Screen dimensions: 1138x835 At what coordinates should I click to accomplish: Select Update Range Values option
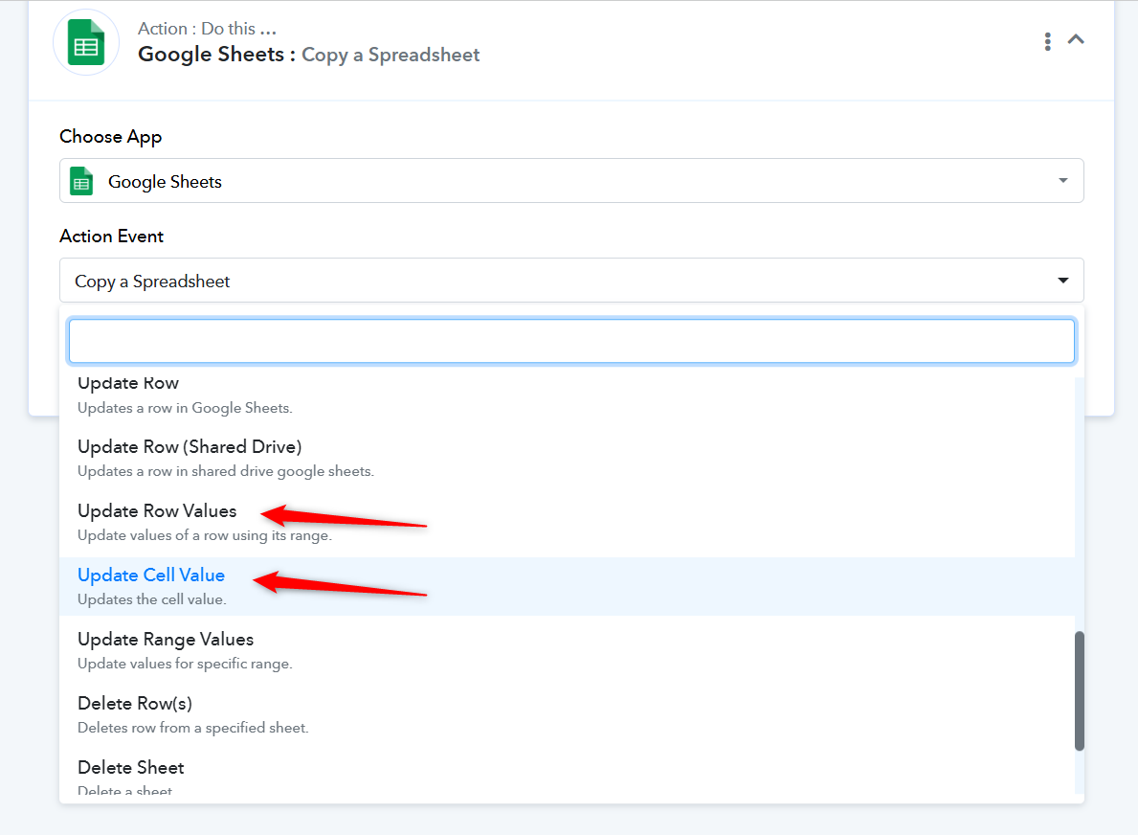pos(567,650)
